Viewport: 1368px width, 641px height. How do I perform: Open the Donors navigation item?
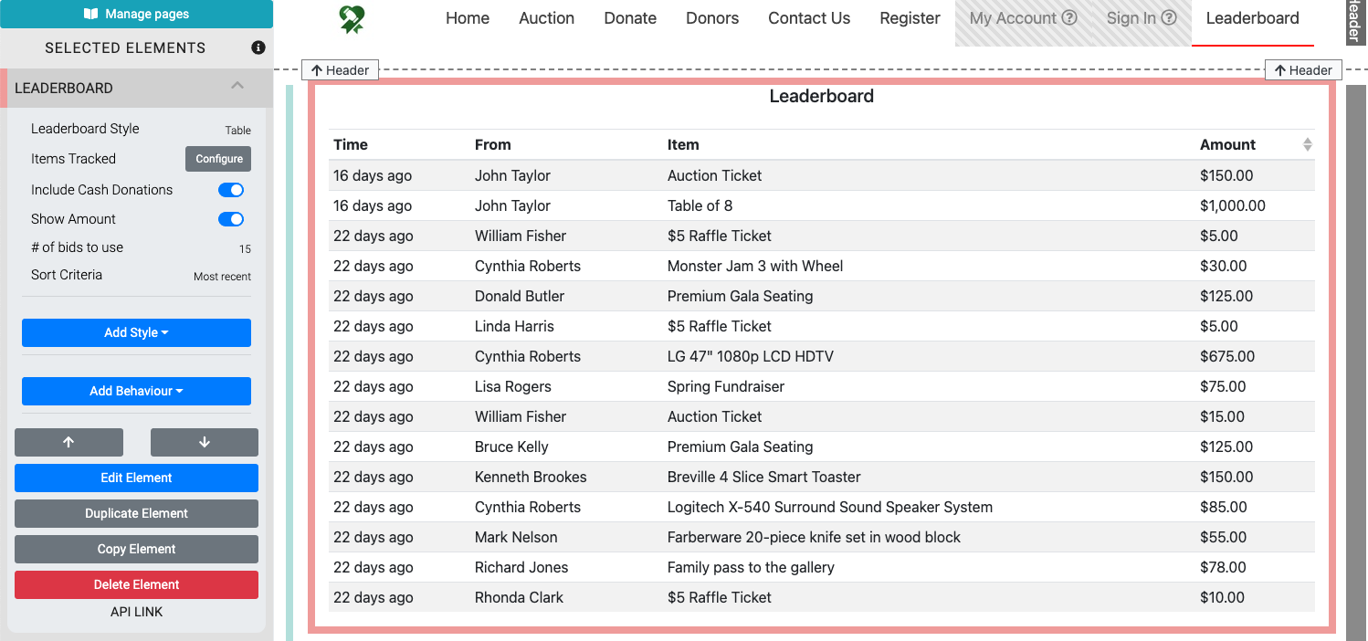coord(712,18)
